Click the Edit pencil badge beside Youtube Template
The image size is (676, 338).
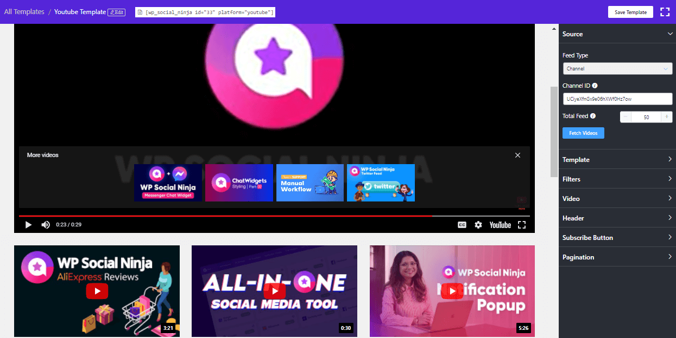(x=116, y=12)
